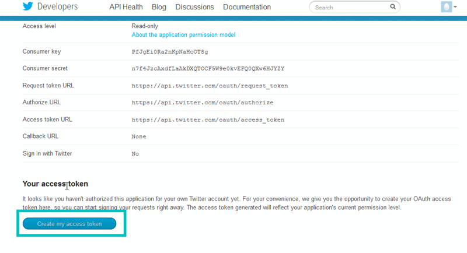Click the Callback URL value None

pos(139,137)
